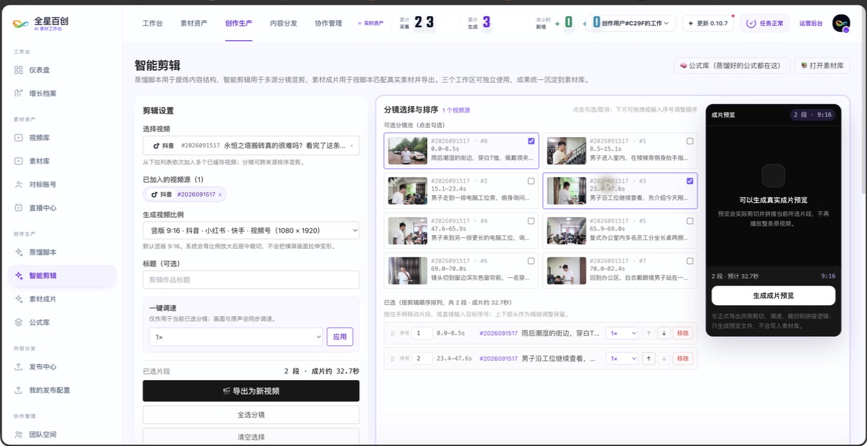Open the 选择视频 dropdown

(251, 145)
